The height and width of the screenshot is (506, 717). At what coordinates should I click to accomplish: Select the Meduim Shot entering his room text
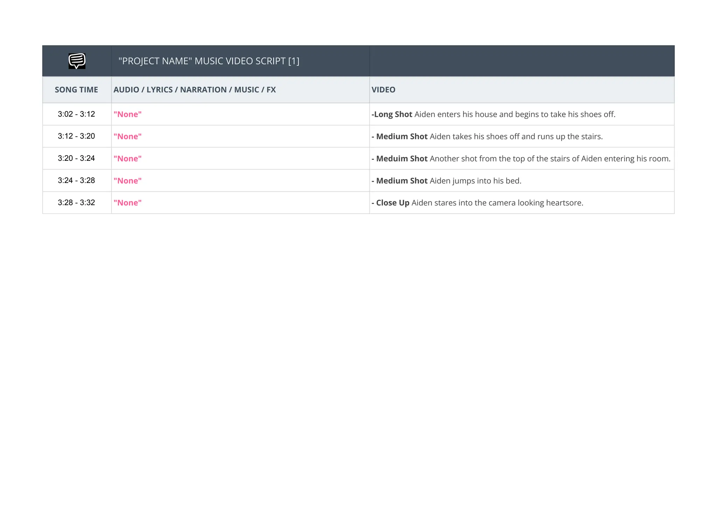(x=521, y=159)
